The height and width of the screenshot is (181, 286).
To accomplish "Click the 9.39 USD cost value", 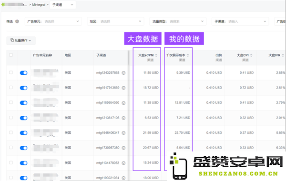I will pyautogui.click(x=183, y=73).
